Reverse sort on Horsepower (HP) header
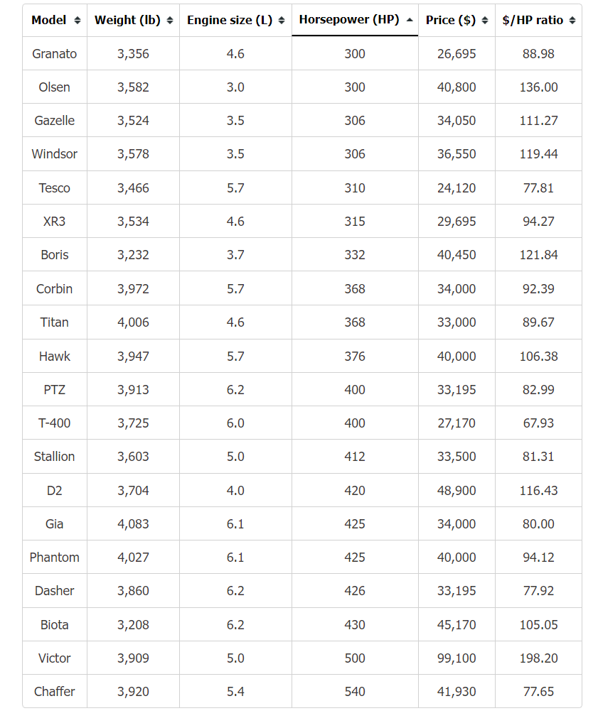This screenshot has width=598, height=728. click(x=349, y=19)
